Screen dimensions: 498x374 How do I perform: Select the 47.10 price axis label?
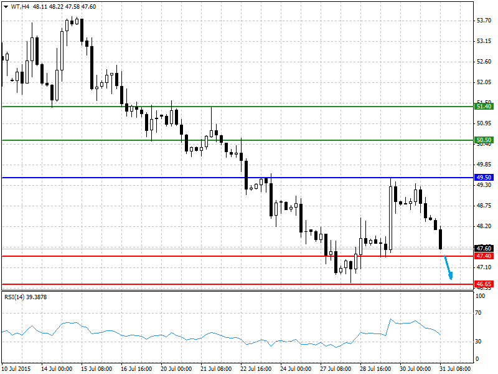pyautogui.click(x=484, y=267)
